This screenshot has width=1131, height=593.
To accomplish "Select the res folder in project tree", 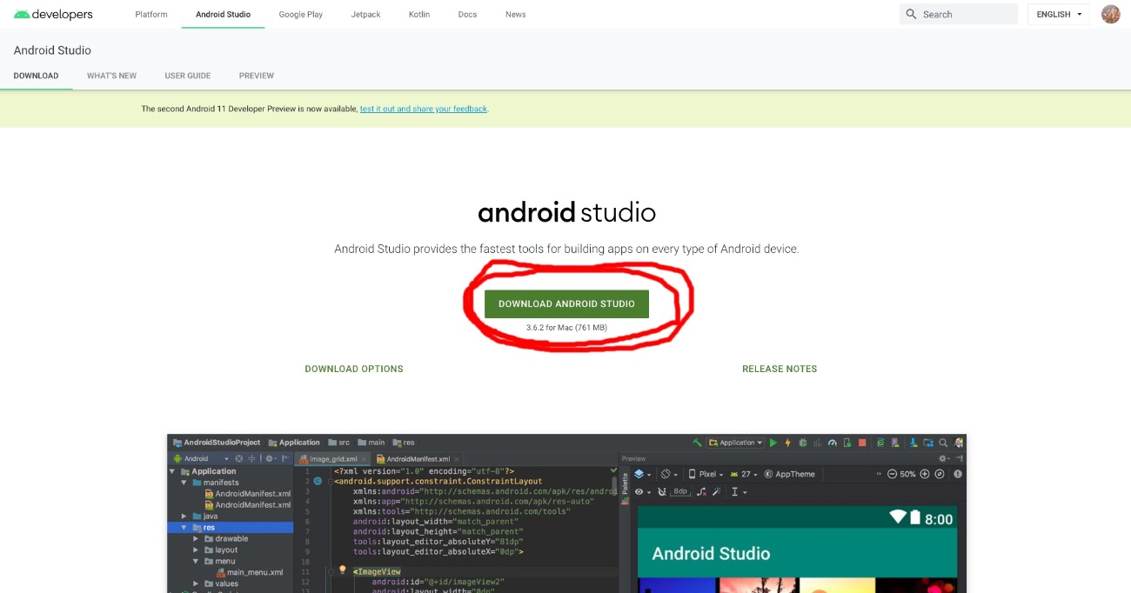I will point(230,527).
